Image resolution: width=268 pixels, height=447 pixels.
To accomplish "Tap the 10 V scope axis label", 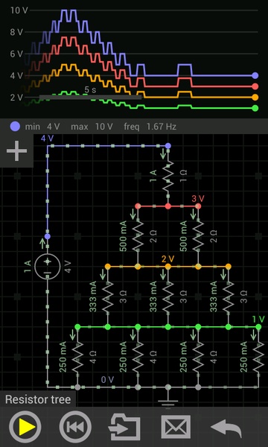I will tap(19, 10).
